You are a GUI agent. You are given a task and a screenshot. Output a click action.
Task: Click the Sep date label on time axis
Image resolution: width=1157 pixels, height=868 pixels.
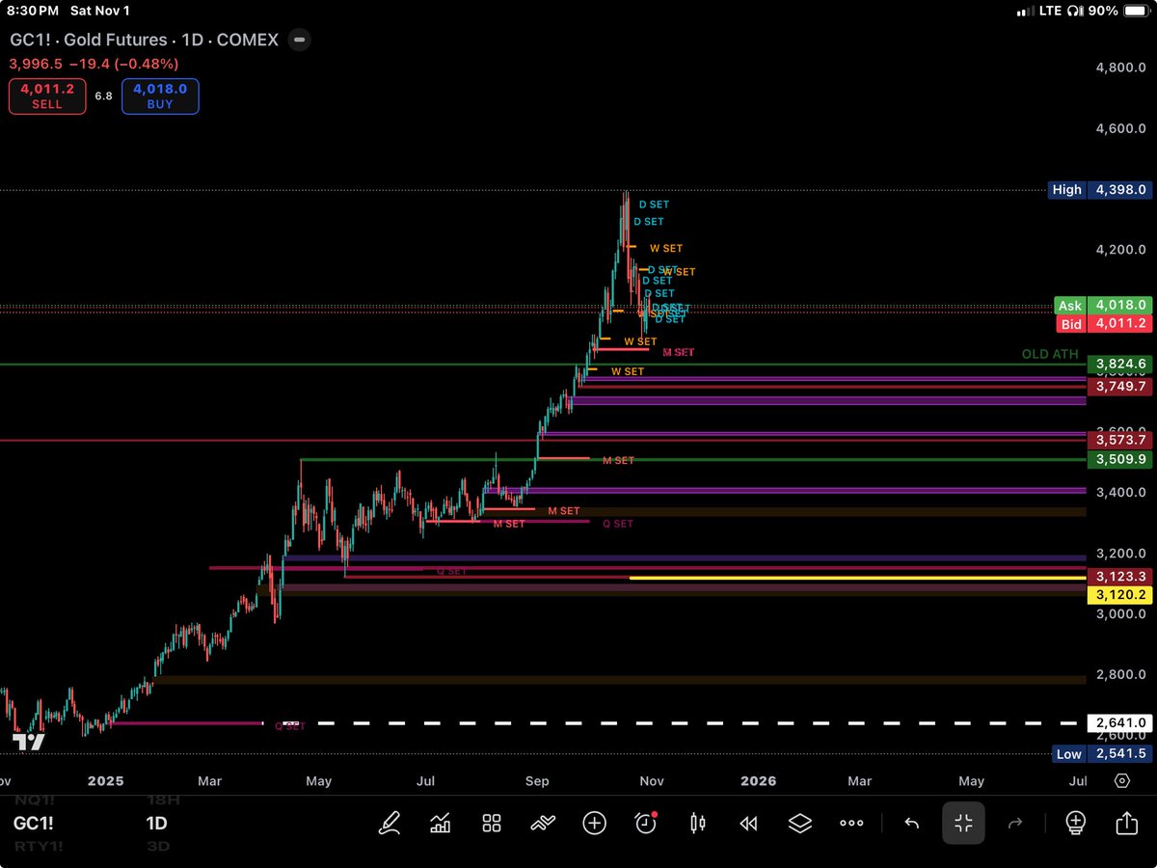(538, 781)
